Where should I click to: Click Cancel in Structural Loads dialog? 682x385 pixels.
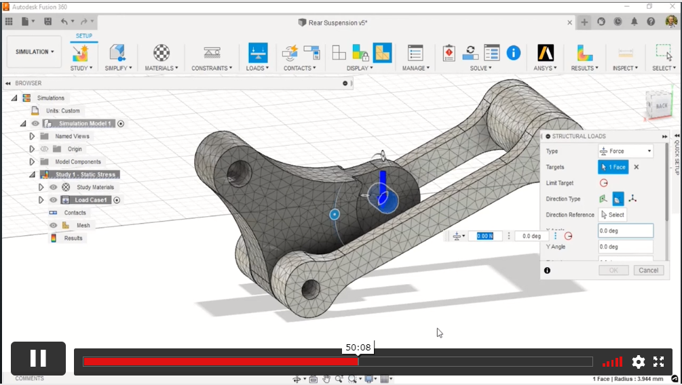pos(648,270)
